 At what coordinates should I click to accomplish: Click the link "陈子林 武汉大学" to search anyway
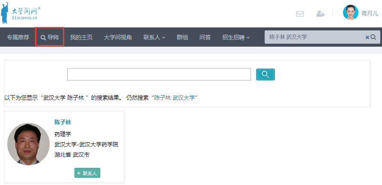click(x=174, y=98)
